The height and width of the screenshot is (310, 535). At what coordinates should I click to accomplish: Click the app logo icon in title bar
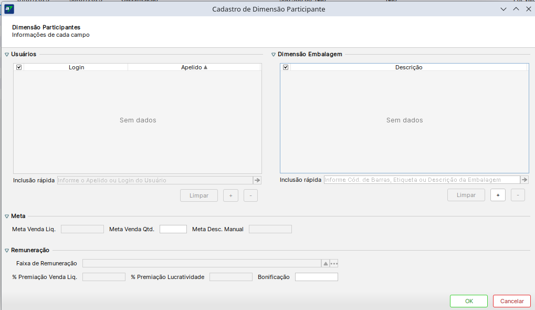point(9,9)
